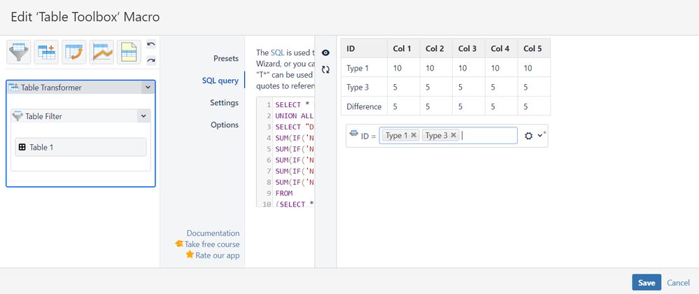699x294 pixels.
Task: Select the Table 1 item
Action: pos(80,147)
